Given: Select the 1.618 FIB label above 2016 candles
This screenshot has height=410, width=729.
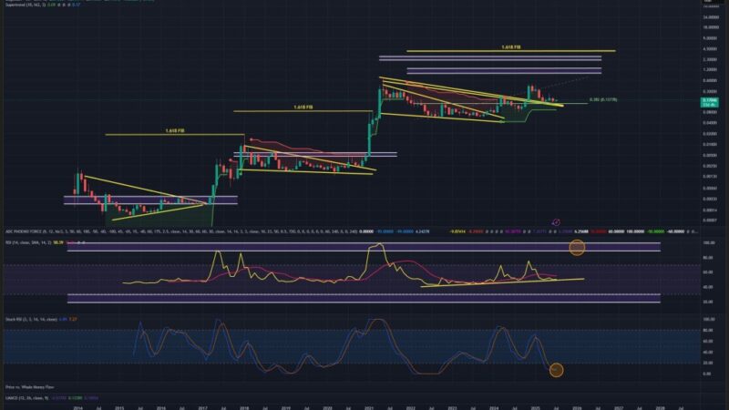Looking at the screenshot, I should click(175, 131).
